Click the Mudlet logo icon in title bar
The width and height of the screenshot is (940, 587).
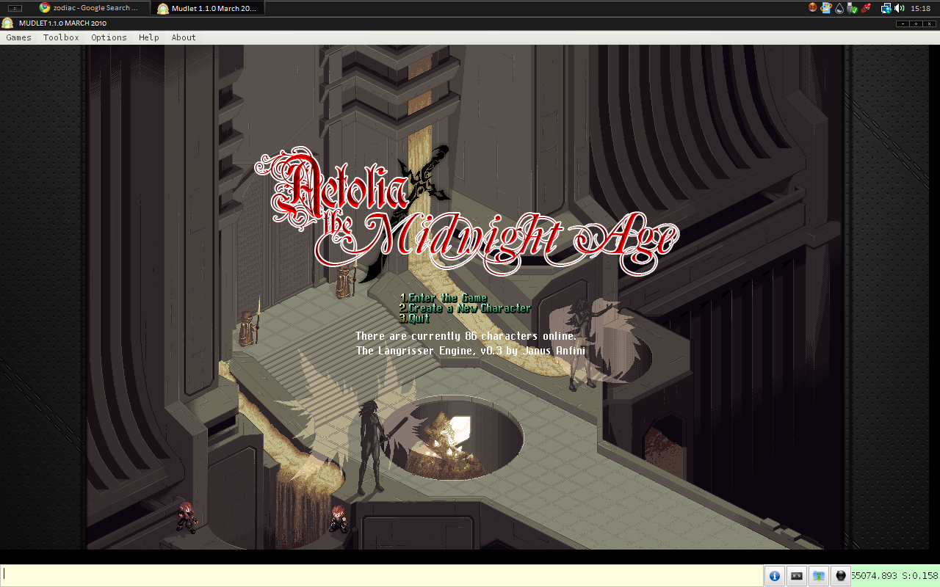[7, 23]
